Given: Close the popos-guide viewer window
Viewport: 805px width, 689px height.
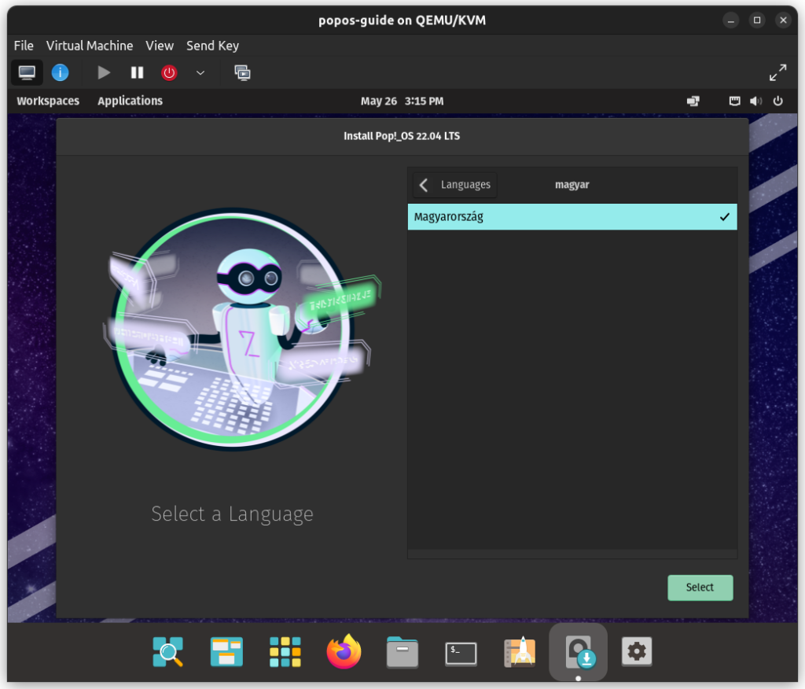Looking at the screenshot, I should [783, 20].
